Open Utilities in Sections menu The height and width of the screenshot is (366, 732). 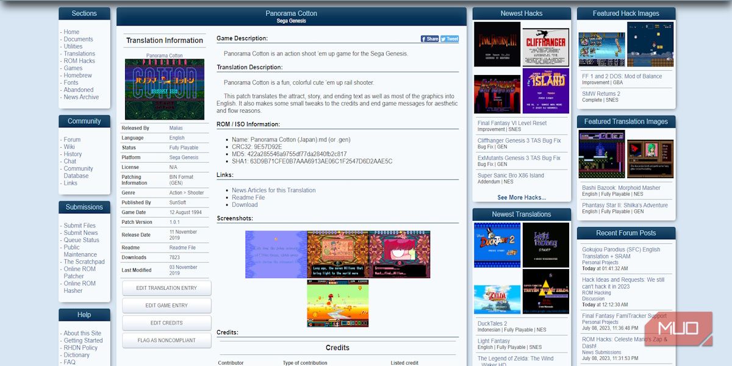(x=73, y=46)
